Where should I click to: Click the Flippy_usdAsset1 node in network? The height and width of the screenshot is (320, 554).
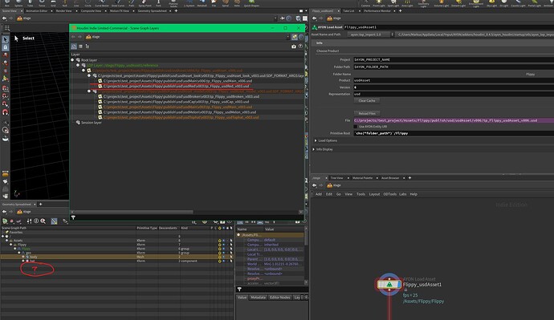pyautogui.click(x=389, y=284)
